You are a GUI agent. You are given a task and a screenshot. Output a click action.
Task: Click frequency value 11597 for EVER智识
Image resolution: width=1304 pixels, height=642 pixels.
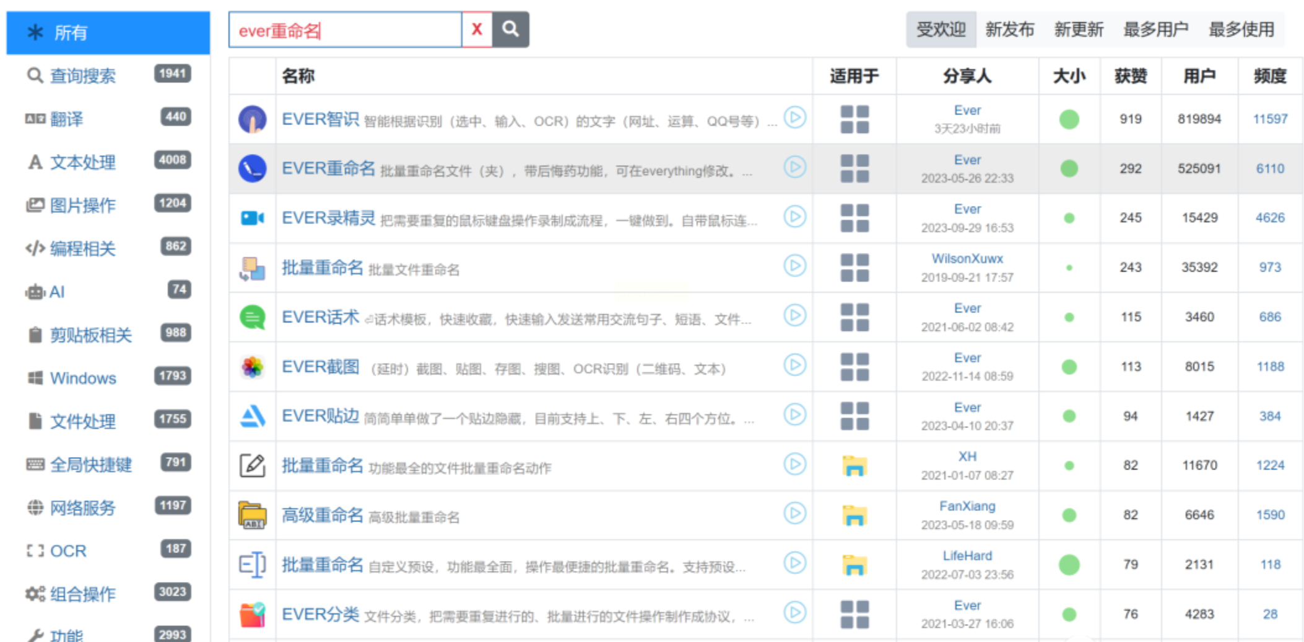1270,119
